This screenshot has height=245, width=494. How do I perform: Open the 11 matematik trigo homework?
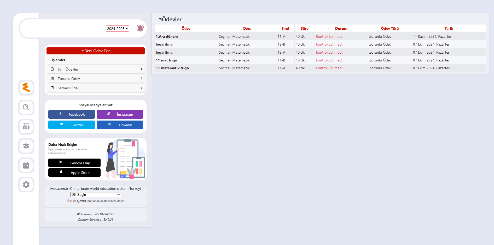click(x=320, y=68)
